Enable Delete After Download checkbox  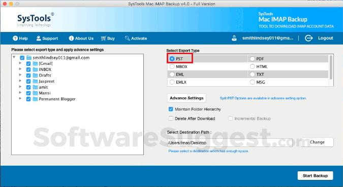171,119
